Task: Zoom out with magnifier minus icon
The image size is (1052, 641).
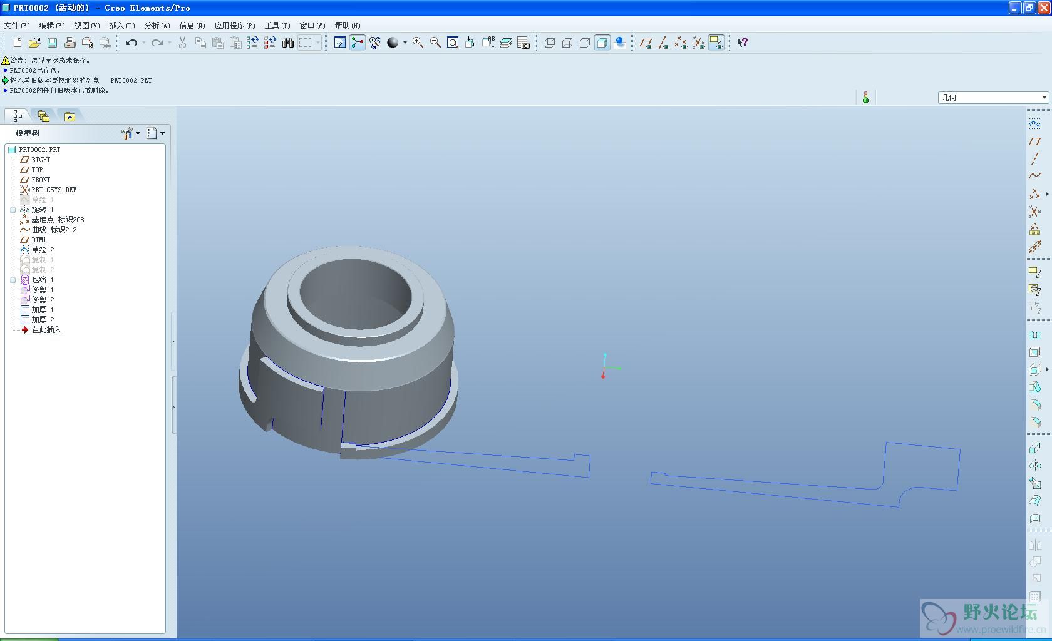Action: coord(435,43)
